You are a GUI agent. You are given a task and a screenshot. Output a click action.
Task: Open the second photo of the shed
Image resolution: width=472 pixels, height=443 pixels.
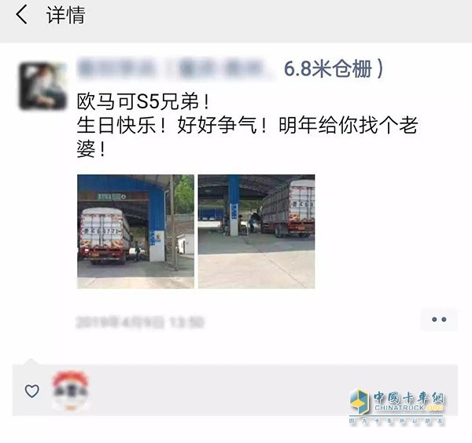tap(256, 232)
